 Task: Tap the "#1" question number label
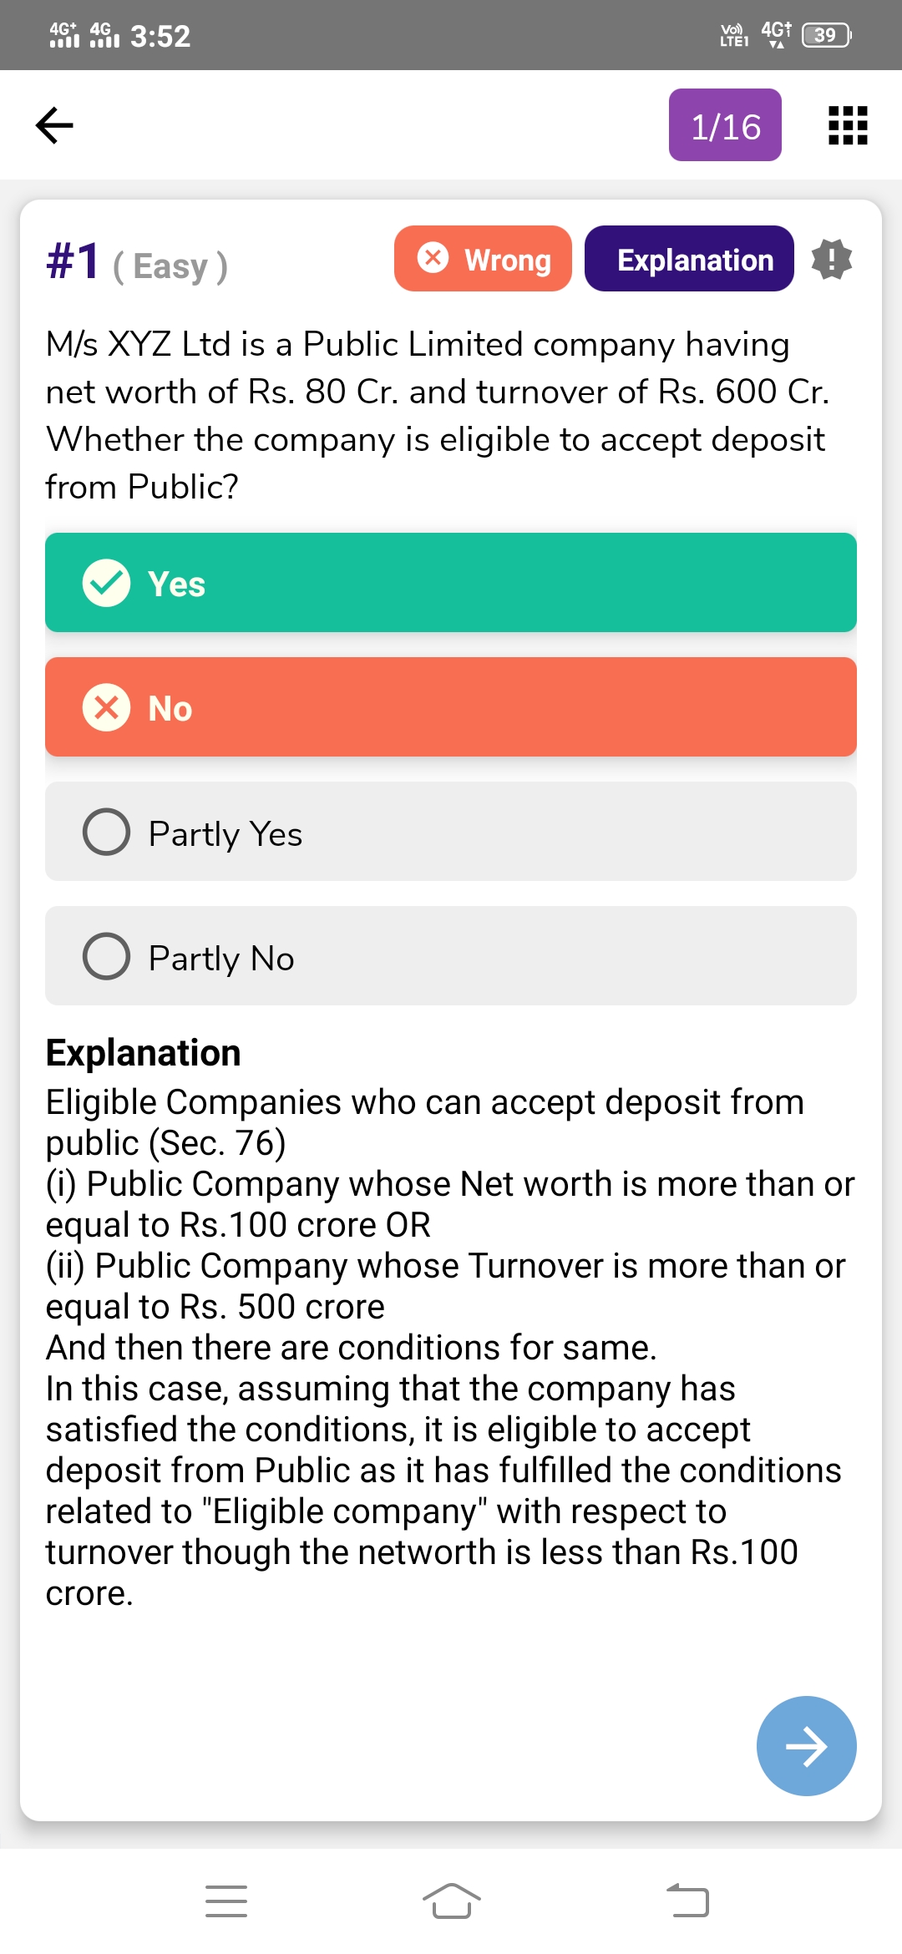(73, 261)
